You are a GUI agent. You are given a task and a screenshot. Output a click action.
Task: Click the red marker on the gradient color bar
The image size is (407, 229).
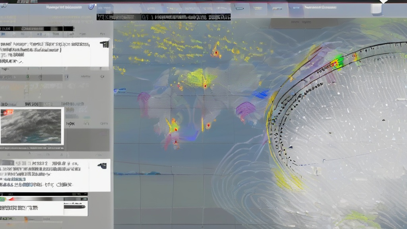pyautogui.click(x=11, y=199)
